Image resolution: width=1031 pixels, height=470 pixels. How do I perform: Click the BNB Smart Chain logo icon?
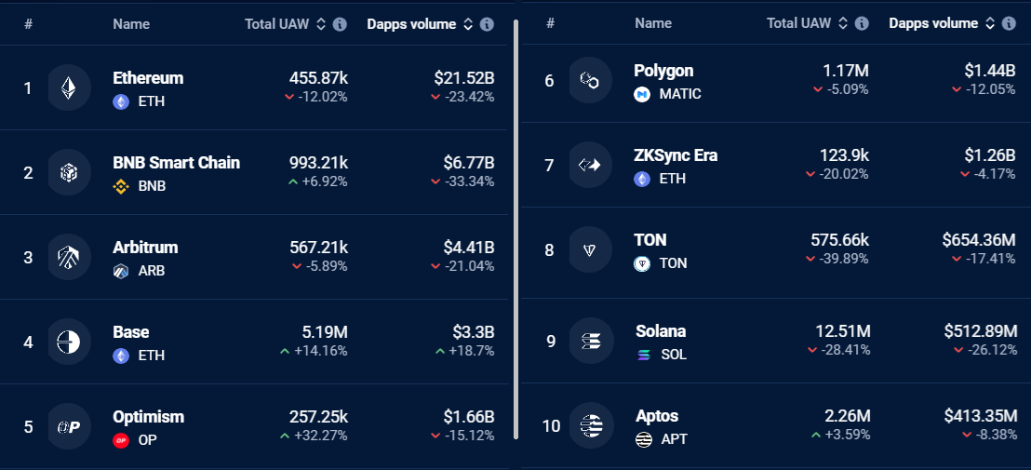pyautogui.click(x=69, y=173)
